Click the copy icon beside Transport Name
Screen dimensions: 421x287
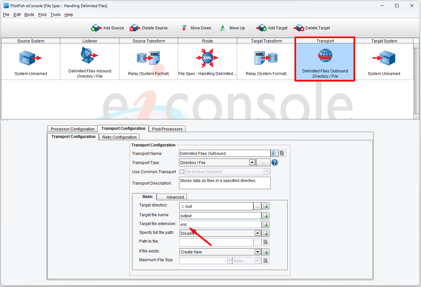point(274,153)
